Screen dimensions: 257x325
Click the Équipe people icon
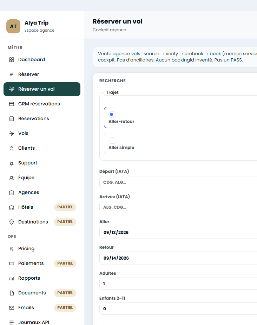click(x=12, y=178)
